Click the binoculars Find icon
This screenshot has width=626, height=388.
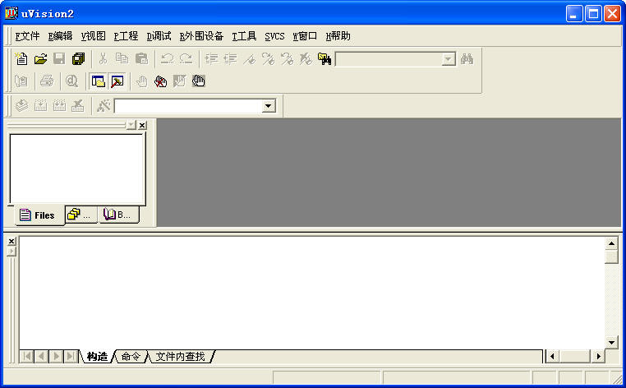[467, 59]
